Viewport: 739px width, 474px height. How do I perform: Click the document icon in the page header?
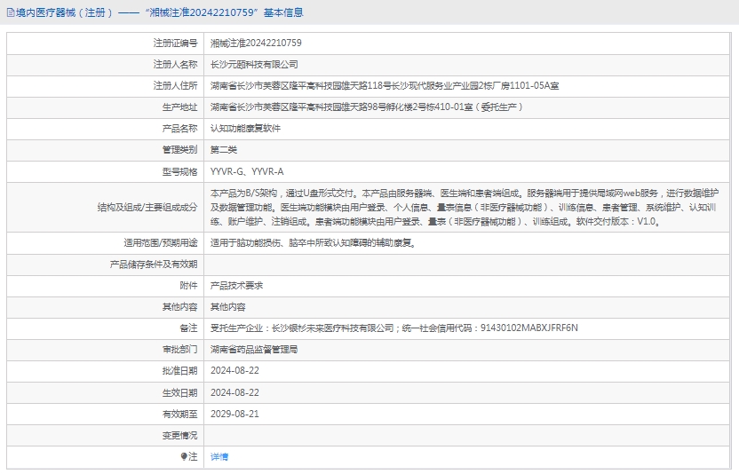pyautogui.click(x=7, y=13)
